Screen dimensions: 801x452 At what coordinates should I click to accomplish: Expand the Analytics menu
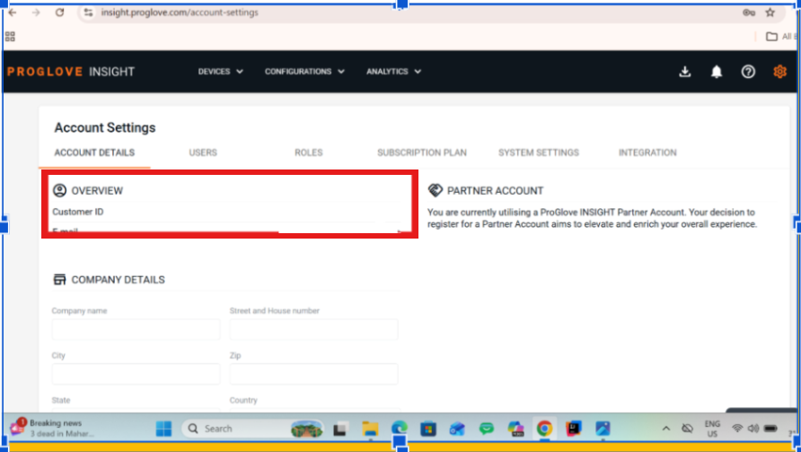point(393,72)
